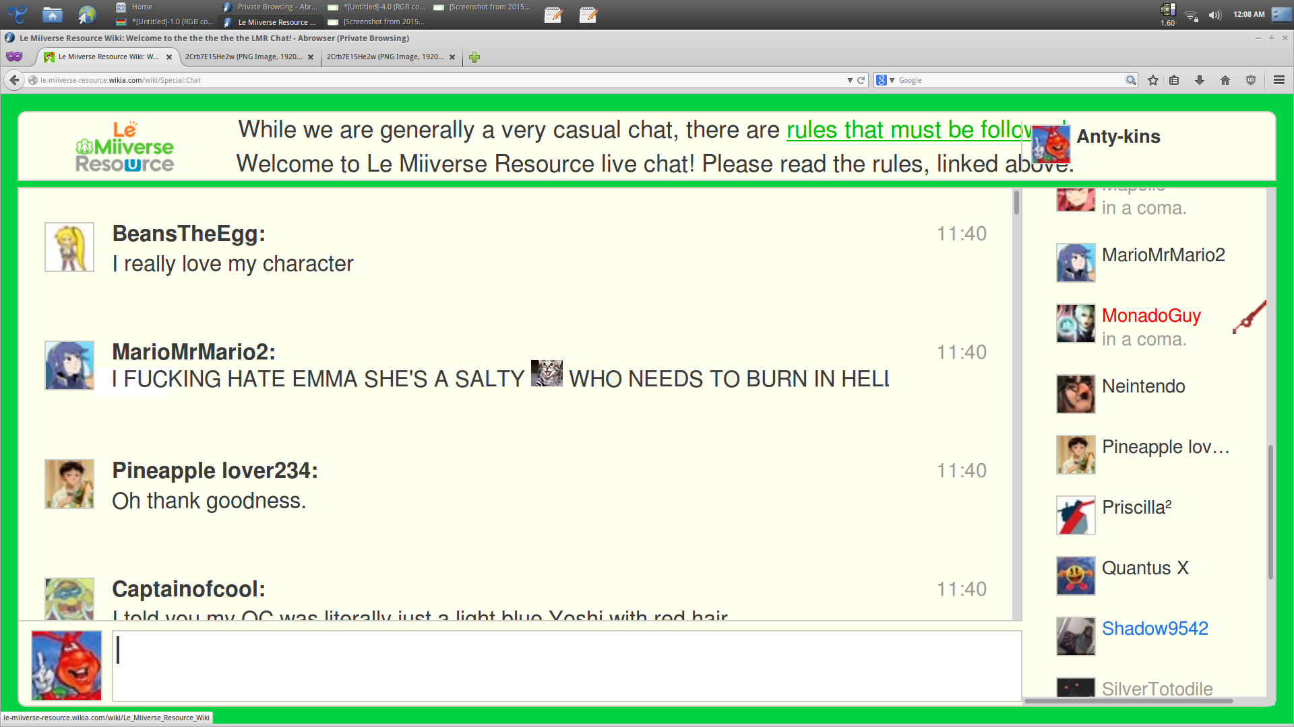Click the CPU frequency monitor icon in tray

[1168, 14]
